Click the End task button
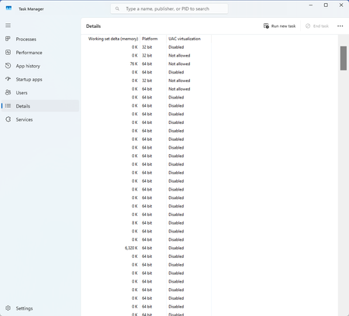 pyautogui.click(x=317, y=26)
